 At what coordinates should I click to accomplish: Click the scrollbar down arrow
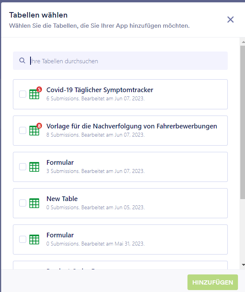pyautogui.click(x=243, y=265)
